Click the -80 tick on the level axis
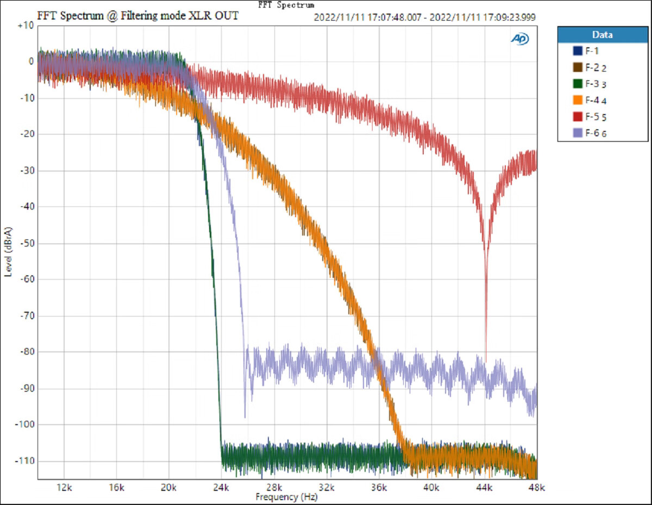This screenshot has height=505, width=652. point(26,352)
